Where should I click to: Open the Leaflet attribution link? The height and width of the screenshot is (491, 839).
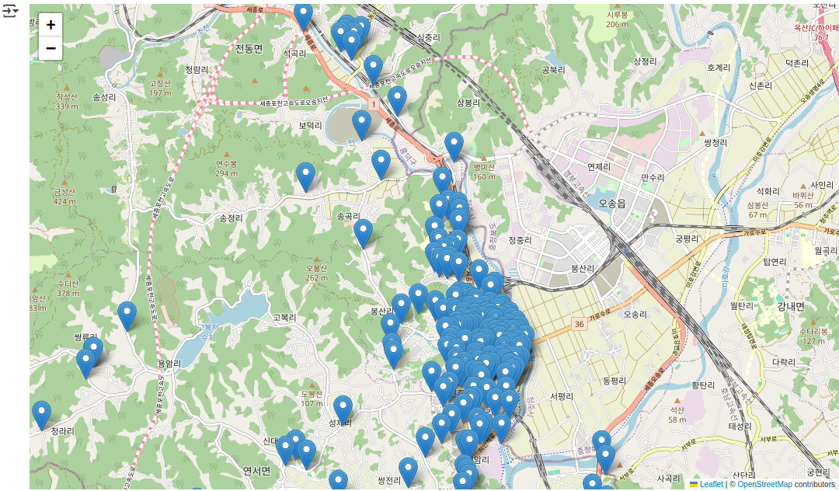pyautogui.click(x=711, y=484)
